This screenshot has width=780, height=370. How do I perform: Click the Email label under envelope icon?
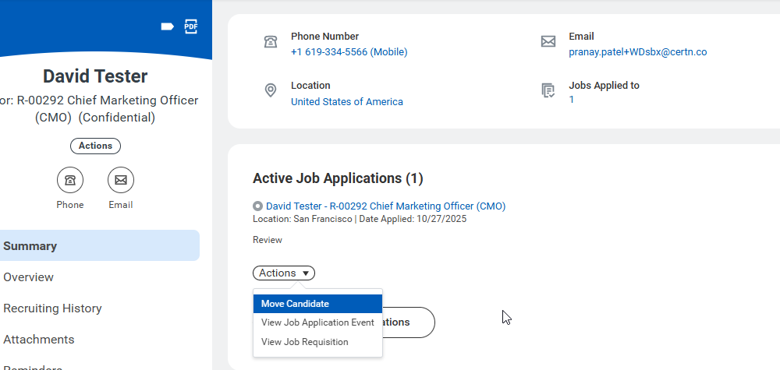[x=121, y=205]
